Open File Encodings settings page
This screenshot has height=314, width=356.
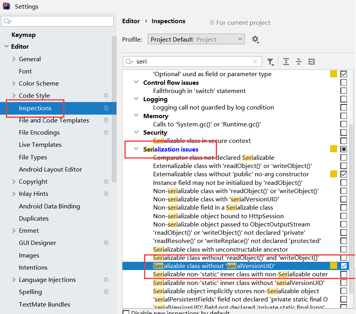(x=39, y=133)
